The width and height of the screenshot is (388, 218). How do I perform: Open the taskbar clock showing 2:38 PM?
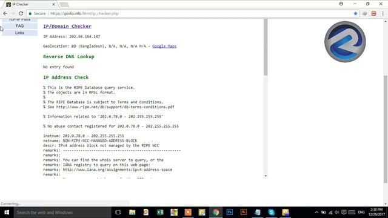(x=376, y=213)
